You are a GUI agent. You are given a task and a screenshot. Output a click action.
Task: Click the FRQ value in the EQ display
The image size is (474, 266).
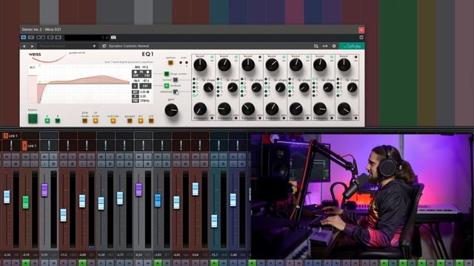pos(144,100)
